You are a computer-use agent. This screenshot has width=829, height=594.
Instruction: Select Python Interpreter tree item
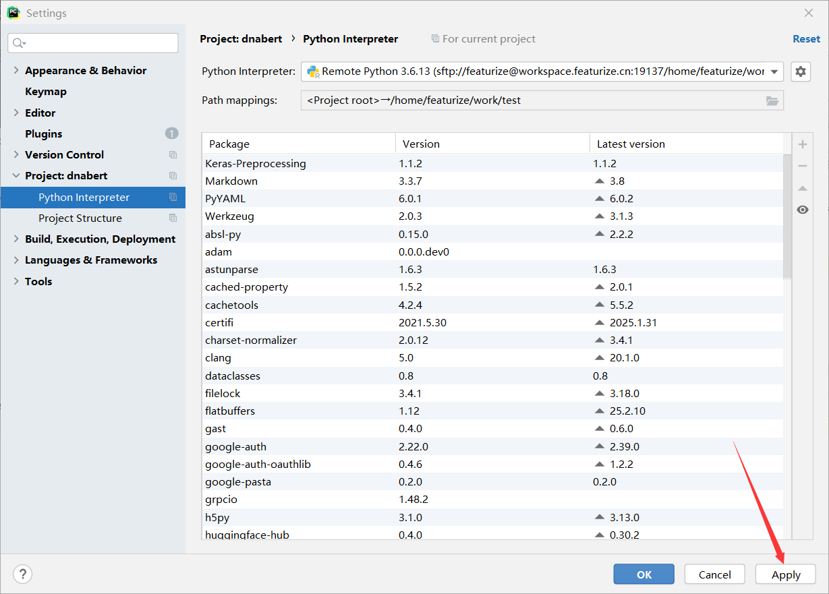[x=93, y=197]
